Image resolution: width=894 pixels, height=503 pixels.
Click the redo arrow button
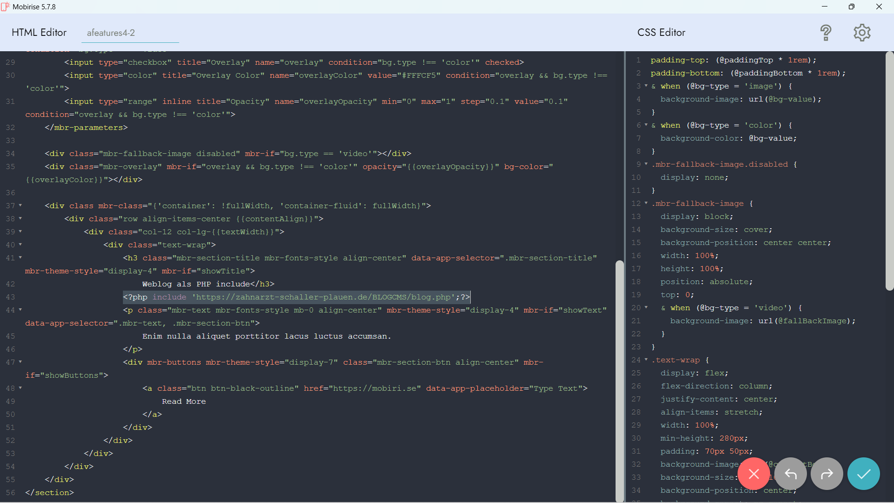click(x=826, y=474)
